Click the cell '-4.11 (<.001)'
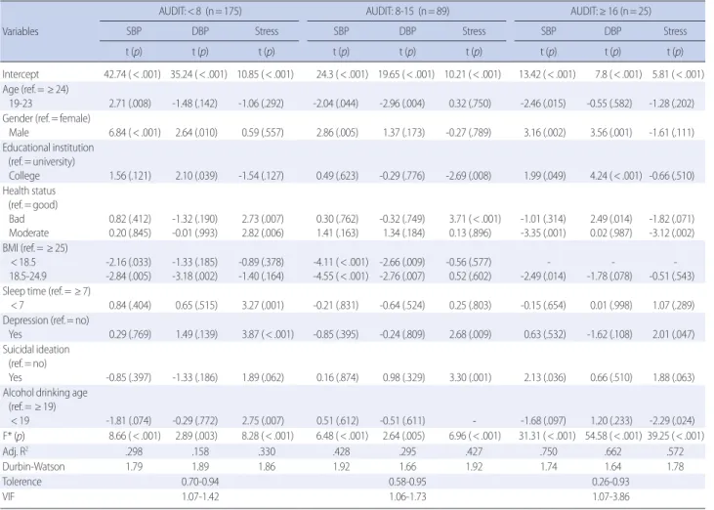The height and width of the screenshot is (510, 714). point(341,262)
